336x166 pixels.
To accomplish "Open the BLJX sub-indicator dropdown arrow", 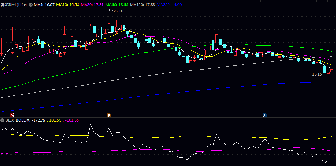I will coord(2,120).
